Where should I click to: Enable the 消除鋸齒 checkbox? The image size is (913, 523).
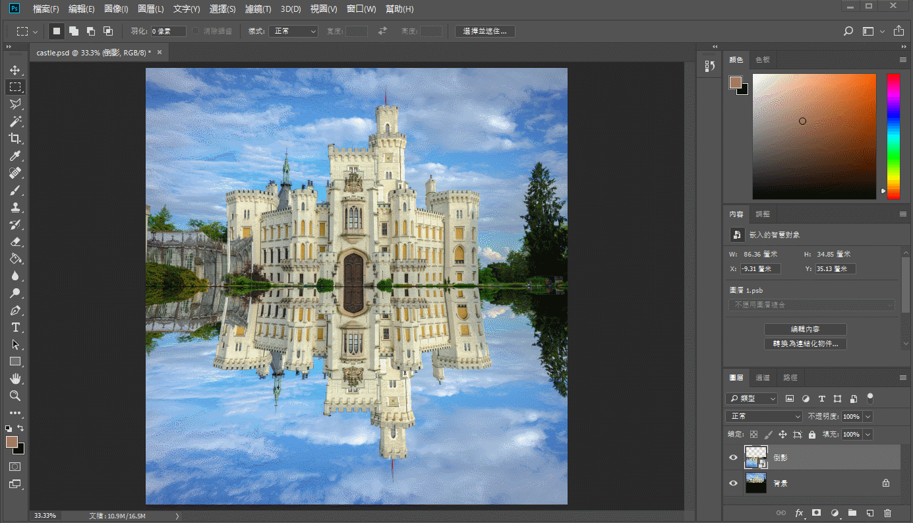pos(196,31)
